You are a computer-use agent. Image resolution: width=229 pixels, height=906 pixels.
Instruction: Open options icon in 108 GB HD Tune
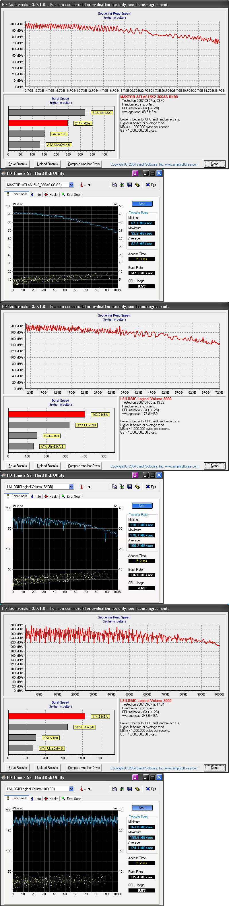(x=137, y=788)
